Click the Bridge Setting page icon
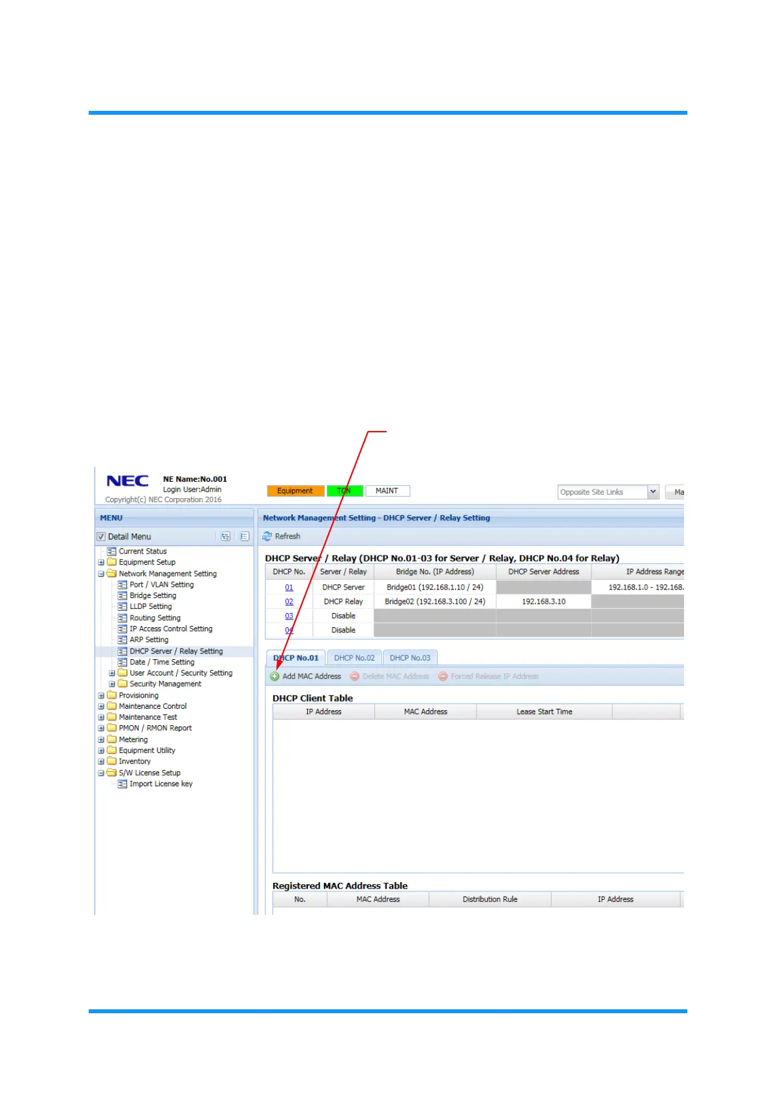 [x=122, y=596]
